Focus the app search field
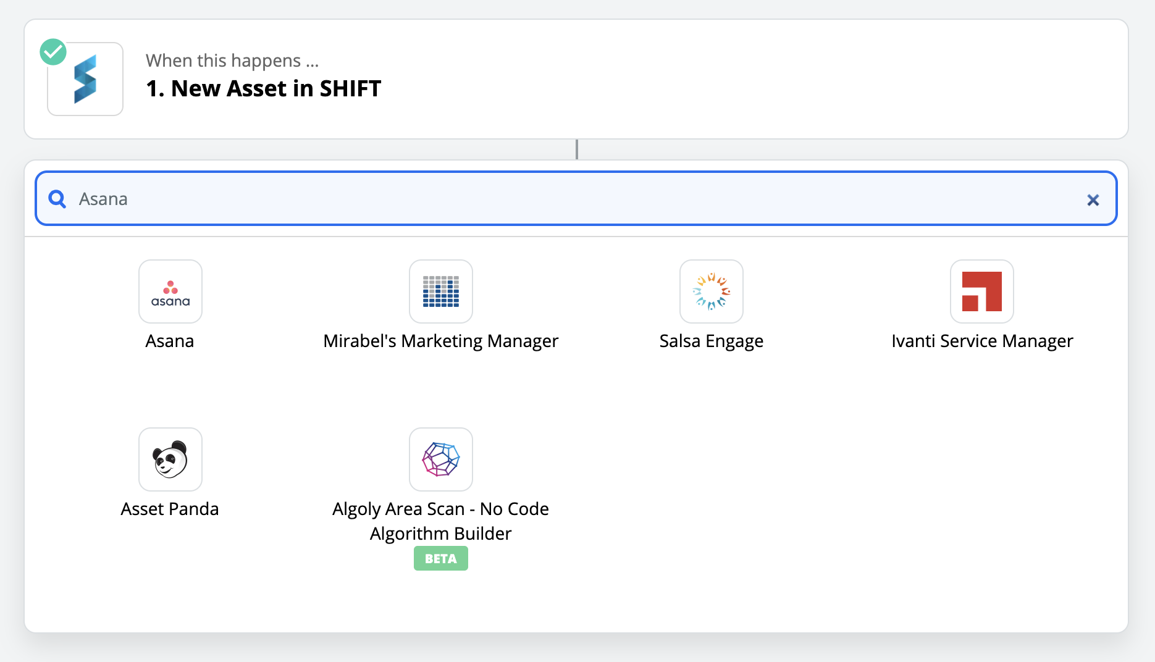This screenshot has width=1155, height=662. (x=556, y=199)
